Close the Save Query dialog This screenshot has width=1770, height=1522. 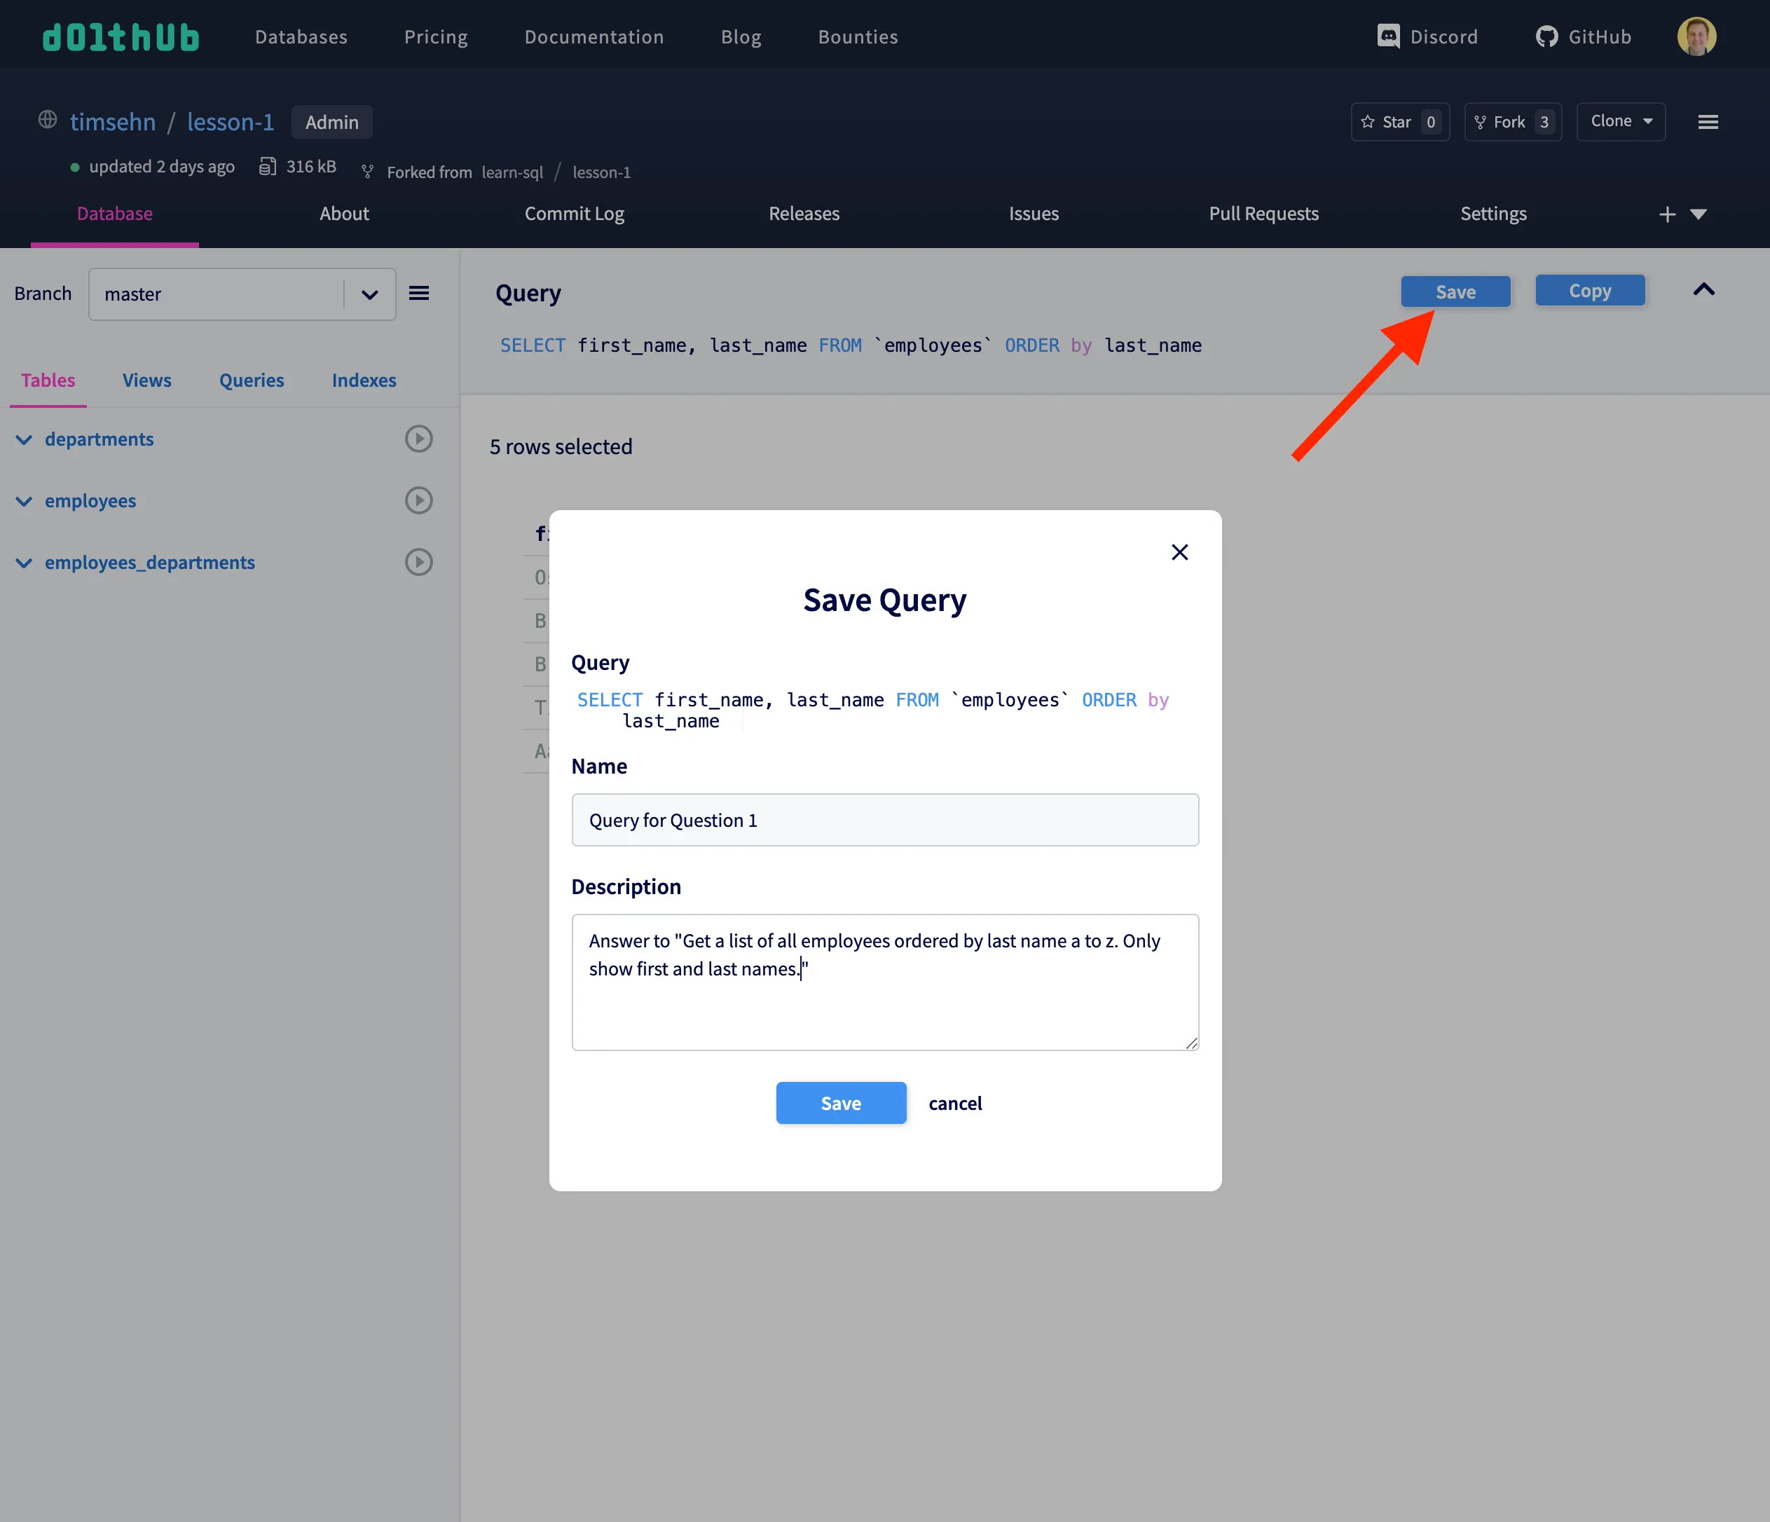click(x=1180, y=551)
